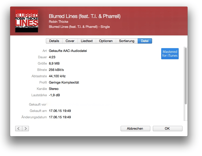Click the channels value Stereo

[53, 89]
